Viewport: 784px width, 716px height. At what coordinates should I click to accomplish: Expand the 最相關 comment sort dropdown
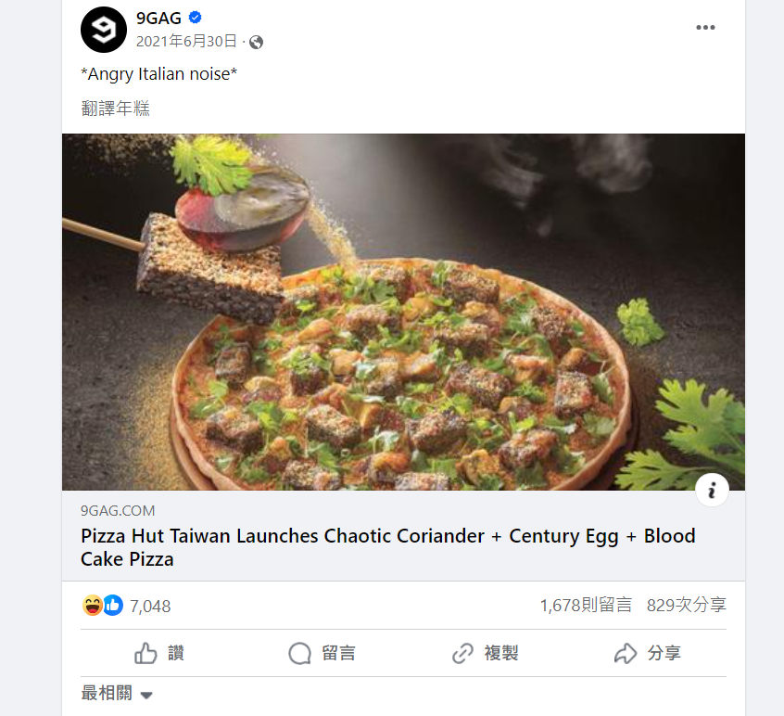point(117,694)
